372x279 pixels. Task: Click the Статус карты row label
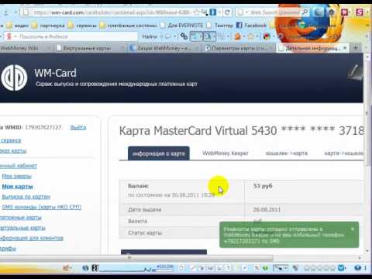[x=145, y=232]
